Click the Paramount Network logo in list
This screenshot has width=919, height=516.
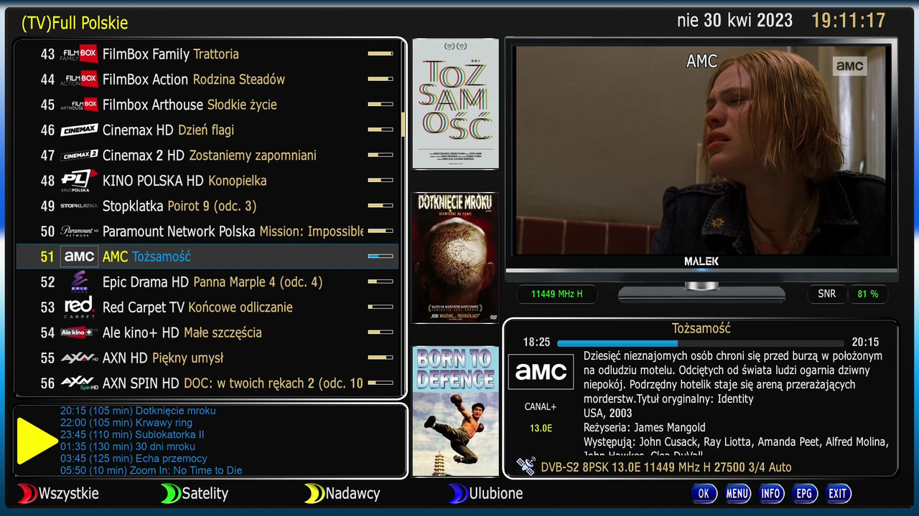(79, 231)
